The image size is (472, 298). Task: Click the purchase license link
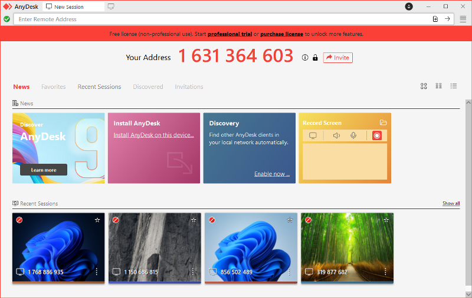282,34
